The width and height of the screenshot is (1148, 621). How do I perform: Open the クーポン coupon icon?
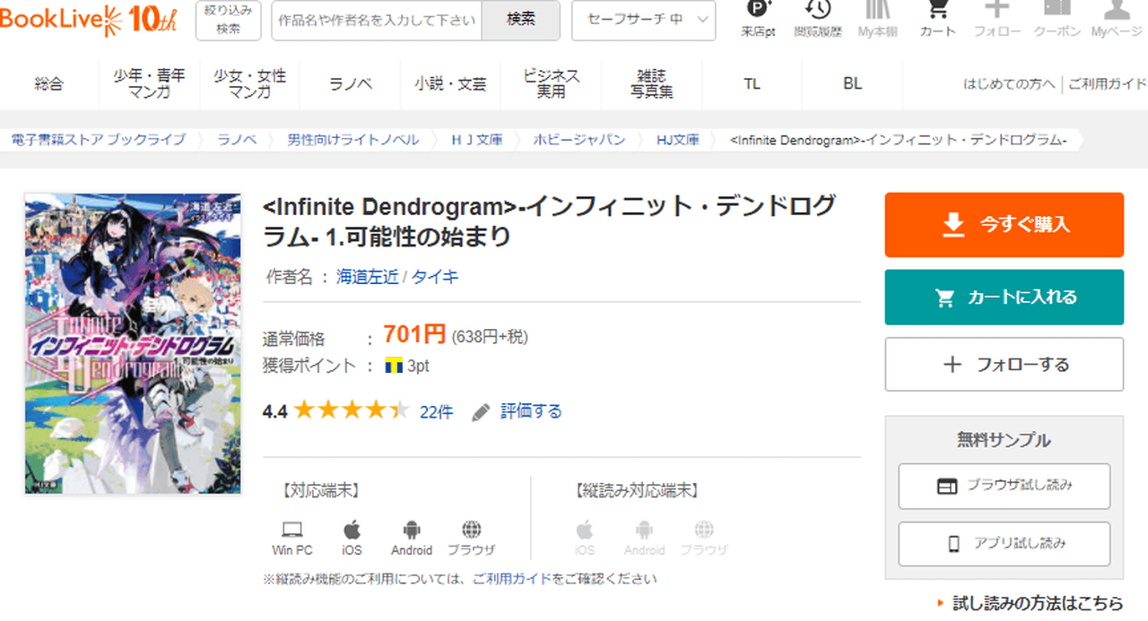[1057, 13]
